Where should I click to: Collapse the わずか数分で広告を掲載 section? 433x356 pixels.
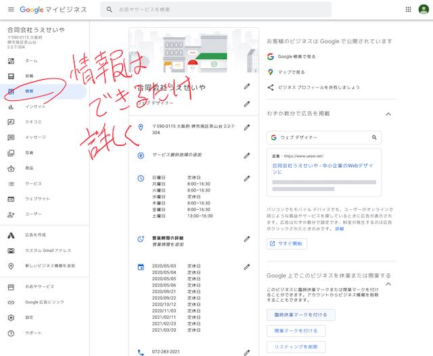(388, 114)
